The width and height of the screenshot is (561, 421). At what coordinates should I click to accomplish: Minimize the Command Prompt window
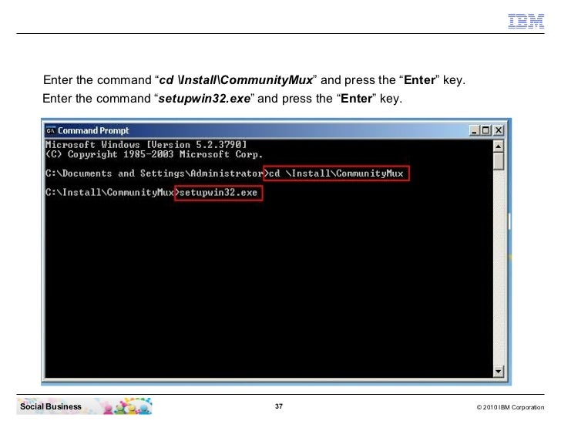(474, 130)
